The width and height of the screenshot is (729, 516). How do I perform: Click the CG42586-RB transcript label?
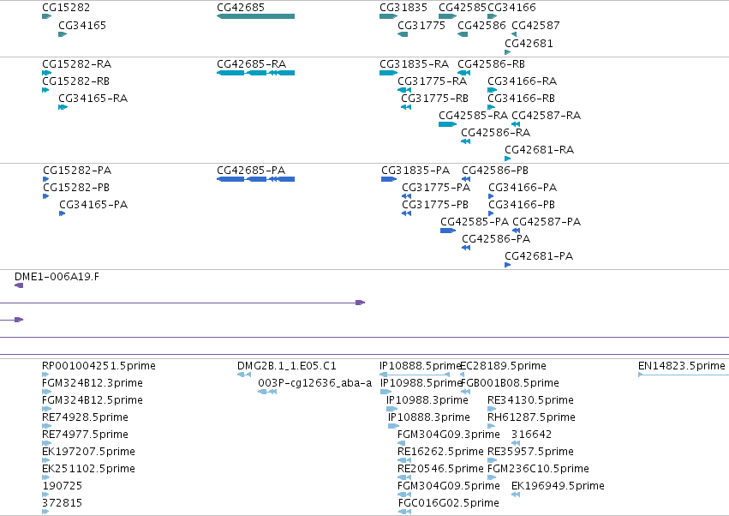[x=492, y=63]
